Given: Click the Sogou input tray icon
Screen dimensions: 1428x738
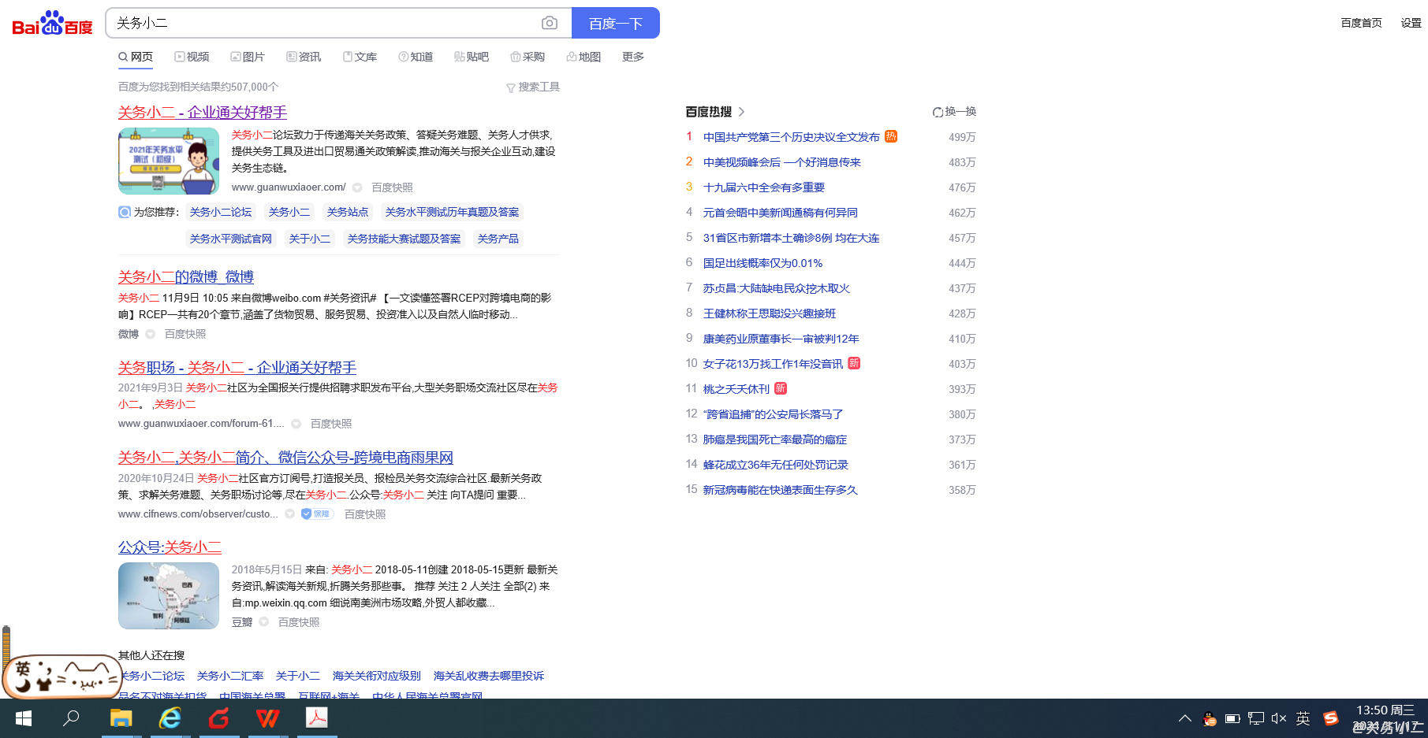Looking at the screenshot, I should click(1331, 718).
